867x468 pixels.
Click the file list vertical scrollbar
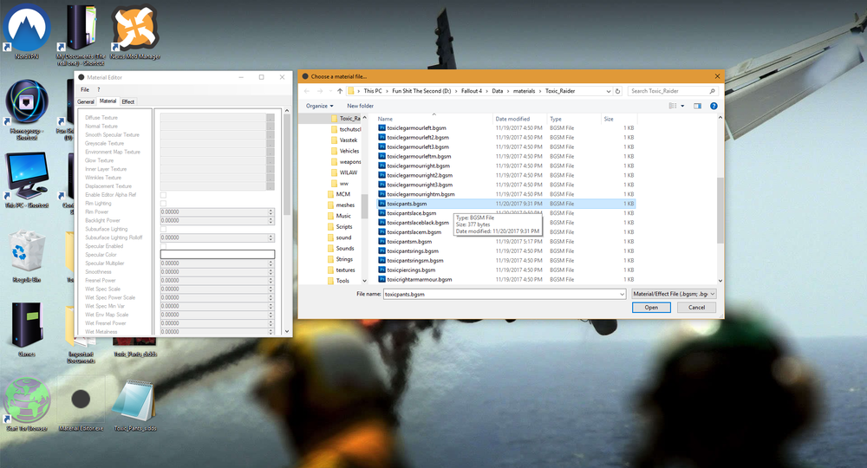tap(720, 210)
